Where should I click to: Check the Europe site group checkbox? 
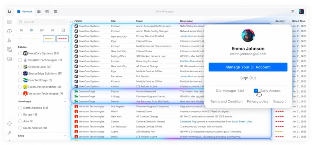coord(20,114)
